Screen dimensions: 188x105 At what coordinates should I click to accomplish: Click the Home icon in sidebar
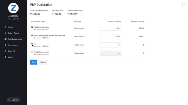pos(5,27)
